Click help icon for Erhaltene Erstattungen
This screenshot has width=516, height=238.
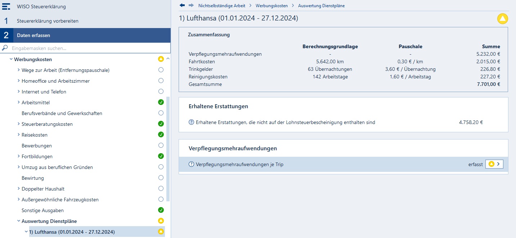click(x=191, y=122)
